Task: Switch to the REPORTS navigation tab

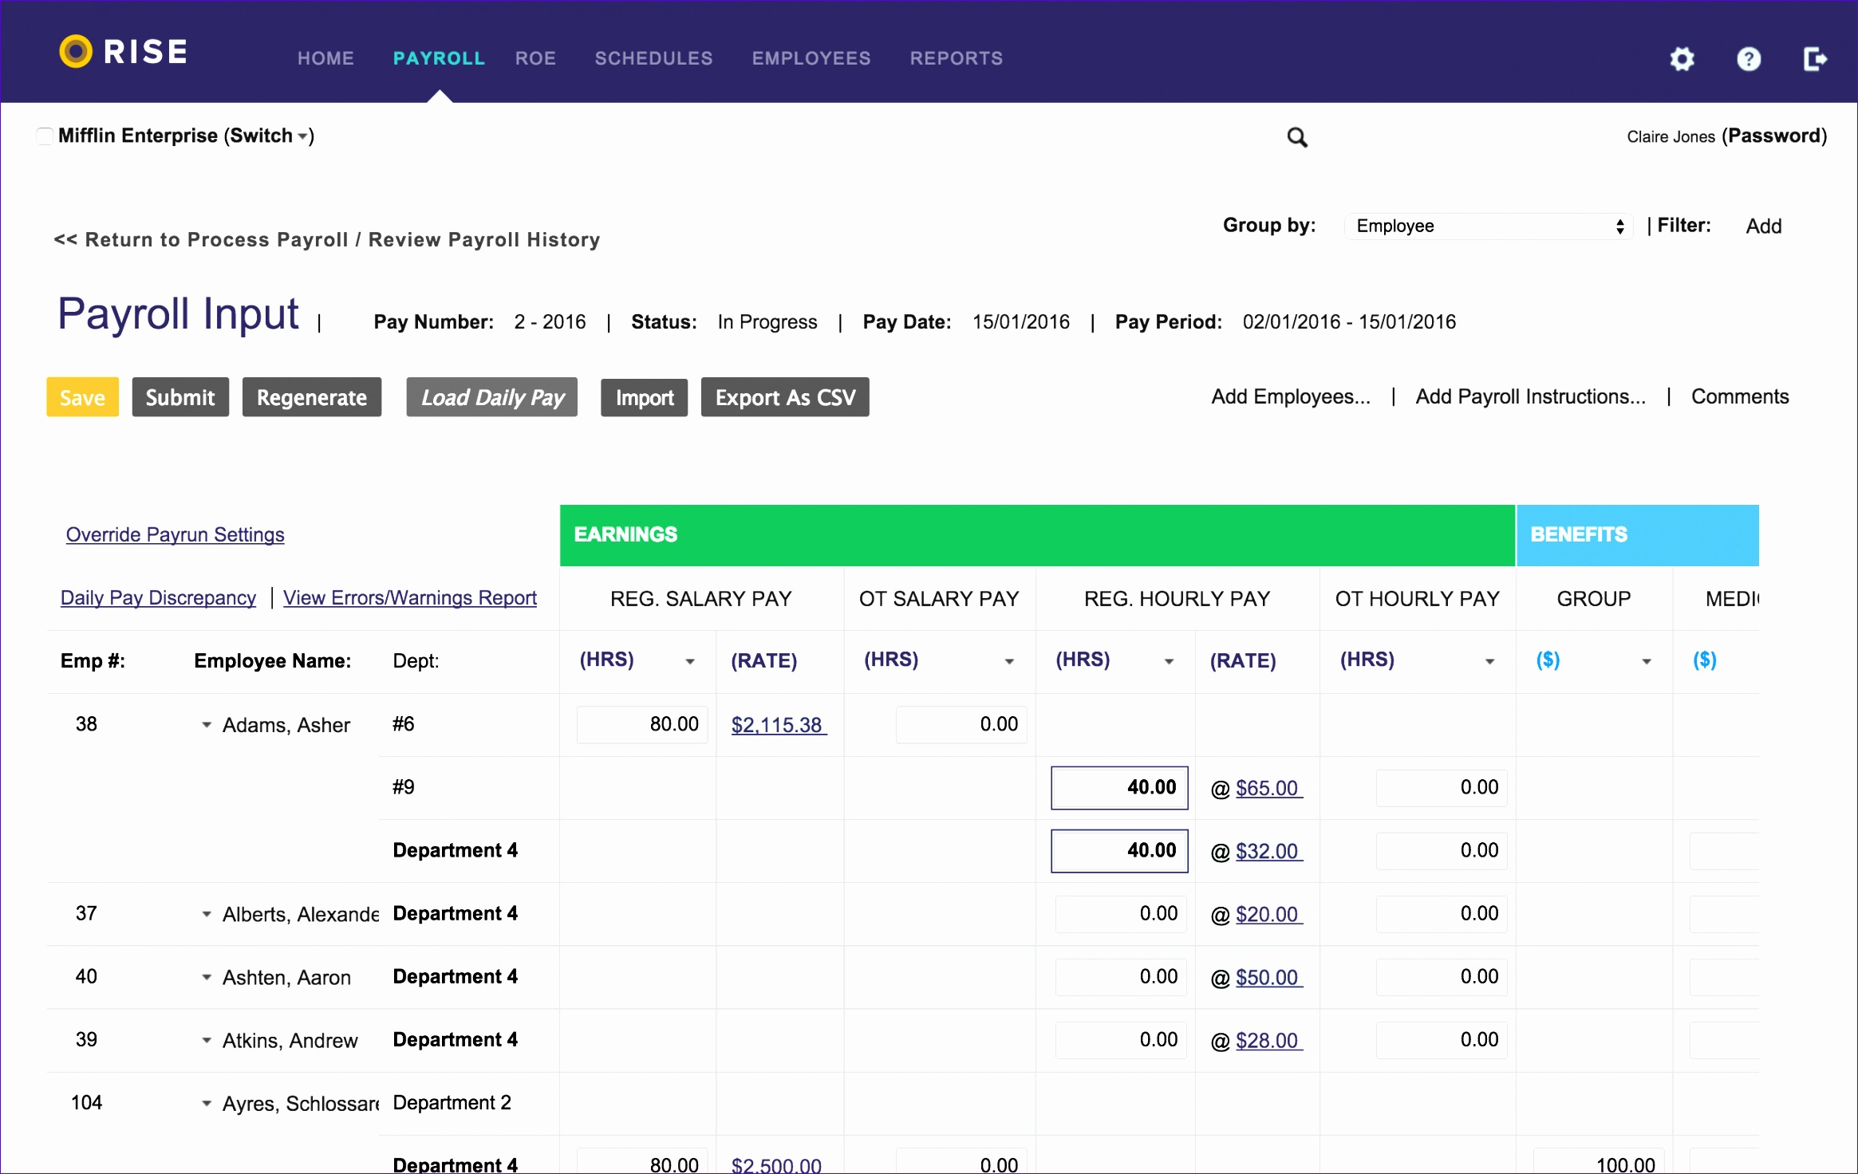Action: 956,57
